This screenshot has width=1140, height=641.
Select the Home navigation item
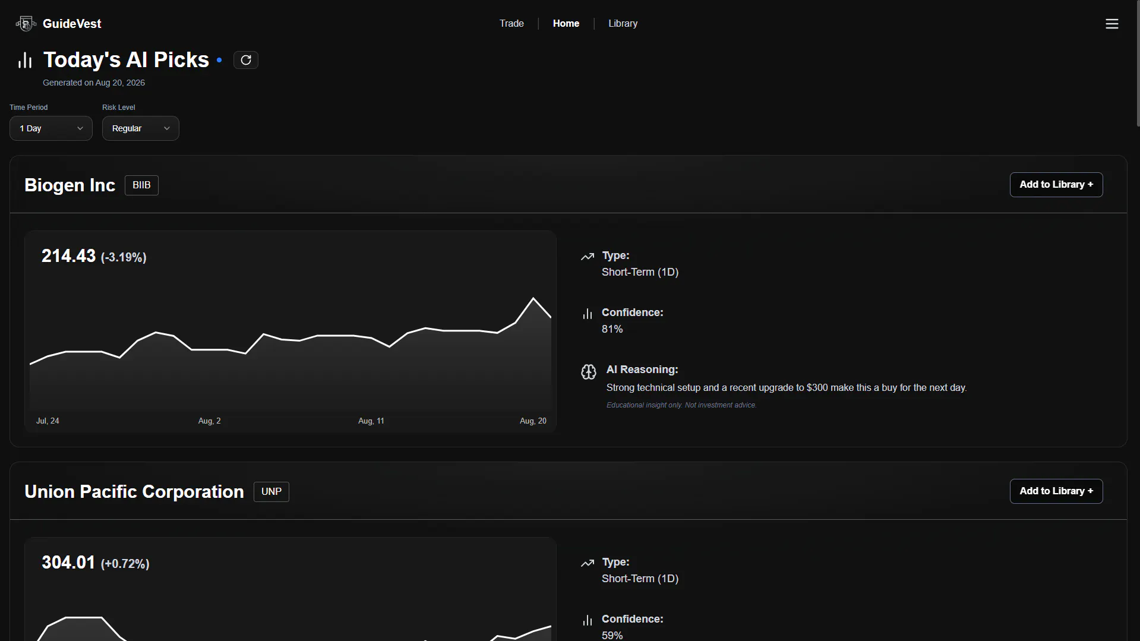tap(566, 24)
